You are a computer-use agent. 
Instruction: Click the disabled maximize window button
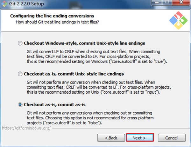167,3
